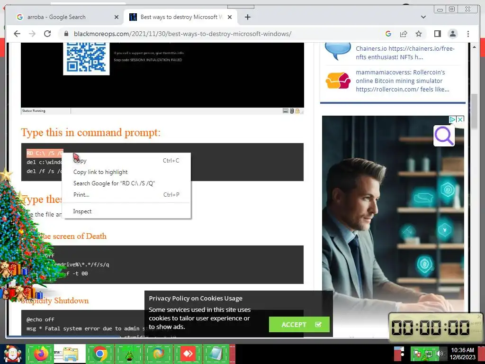Choose Copy link to highlight
This screenshot has width=485, height=364.
126,172
